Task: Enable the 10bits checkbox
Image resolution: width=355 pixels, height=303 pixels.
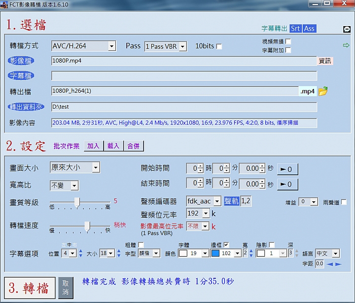Action: 219,46
